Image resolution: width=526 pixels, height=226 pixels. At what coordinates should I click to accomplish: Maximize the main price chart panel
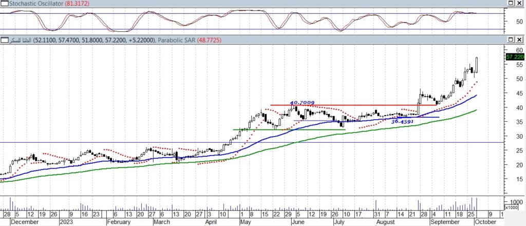click(x=510, y=40)
